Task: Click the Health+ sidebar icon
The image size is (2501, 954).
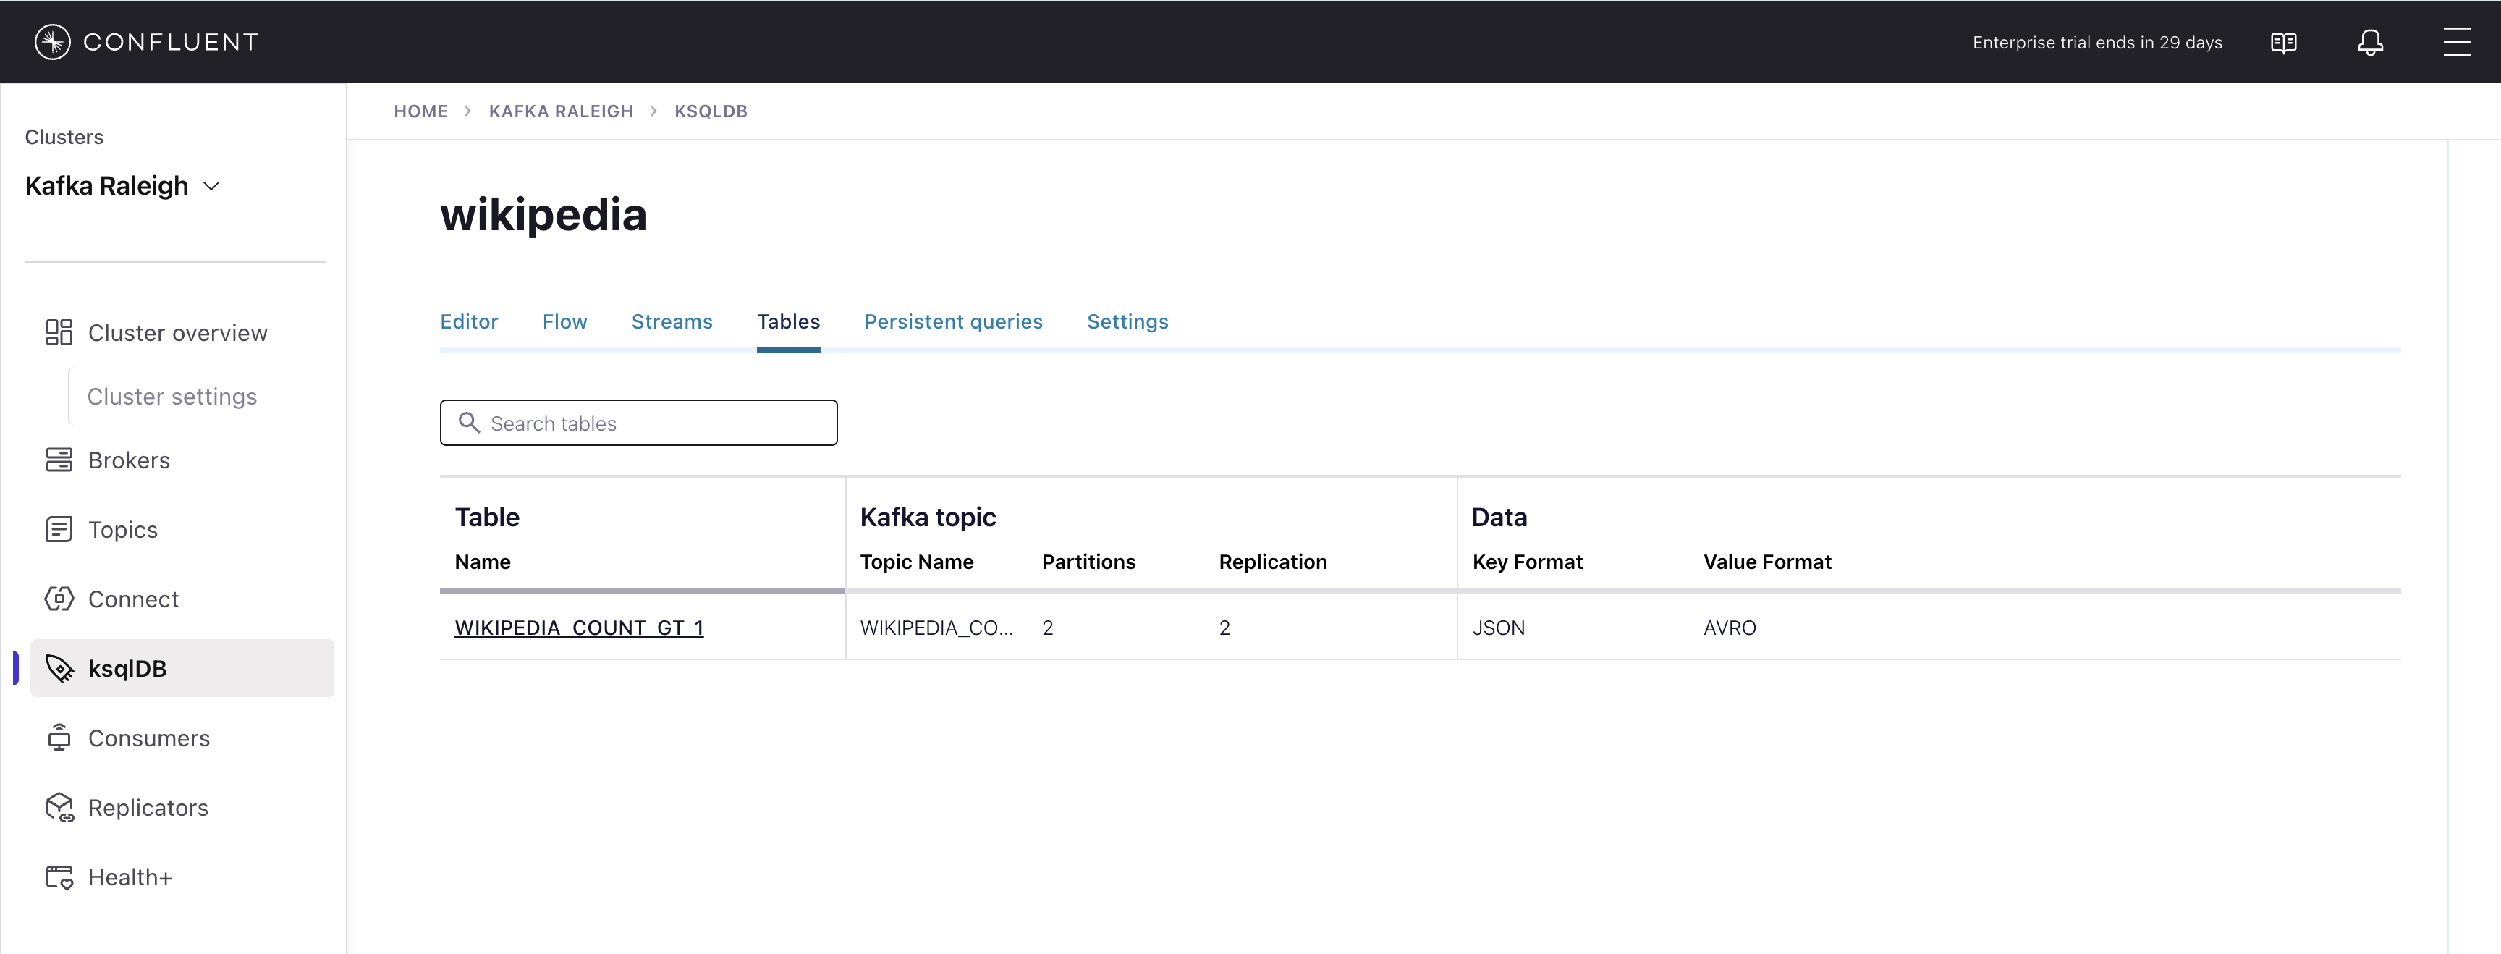Action: point(59,877)
